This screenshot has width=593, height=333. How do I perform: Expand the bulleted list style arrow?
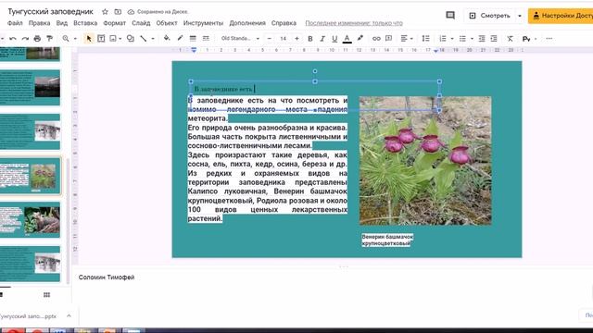[472, 39]
